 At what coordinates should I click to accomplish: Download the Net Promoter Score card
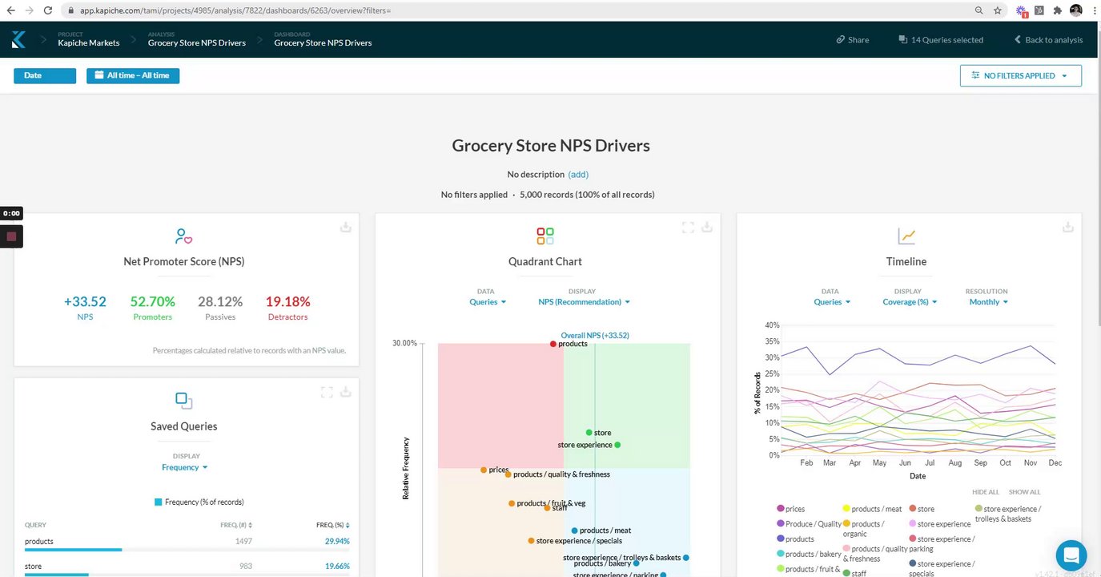pos(346,228)
